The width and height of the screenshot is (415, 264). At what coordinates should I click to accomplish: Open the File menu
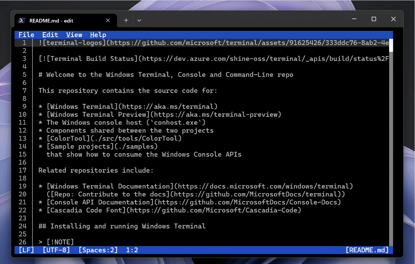[26, 35]
